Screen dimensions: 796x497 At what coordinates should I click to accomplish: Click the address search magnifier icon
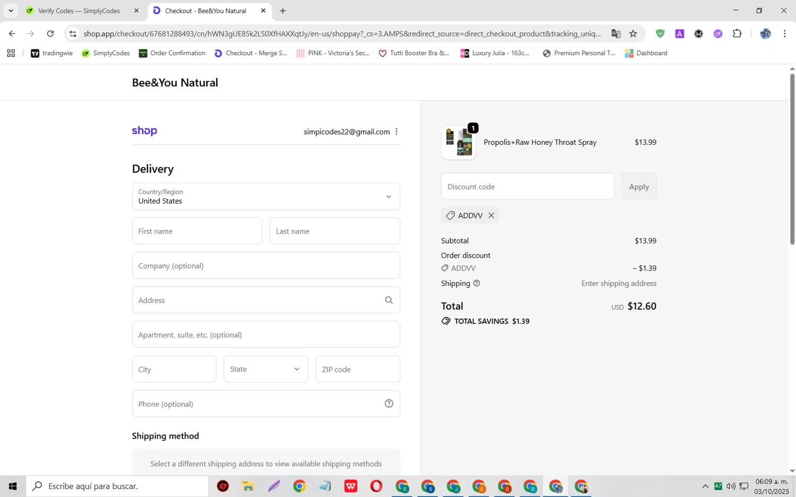(389, 300)
